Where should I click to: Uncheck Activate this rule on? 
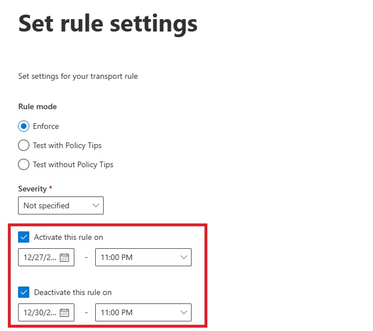[24, 237]
